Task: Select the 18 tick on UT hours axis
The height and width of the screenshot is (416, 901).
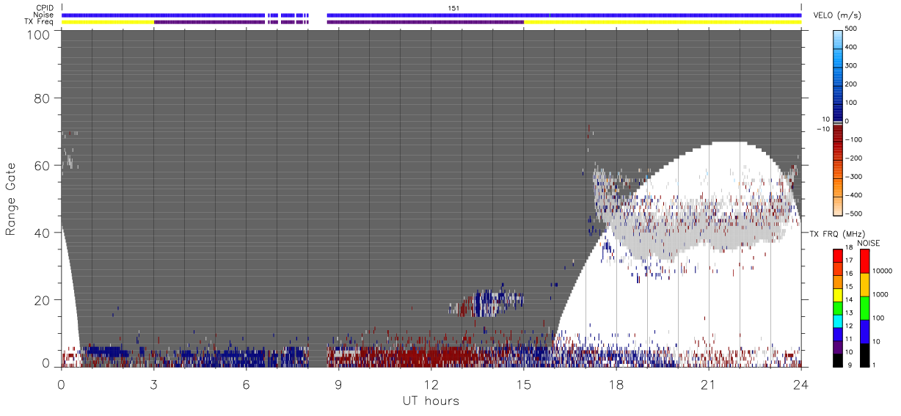Action: coord(616,384)
